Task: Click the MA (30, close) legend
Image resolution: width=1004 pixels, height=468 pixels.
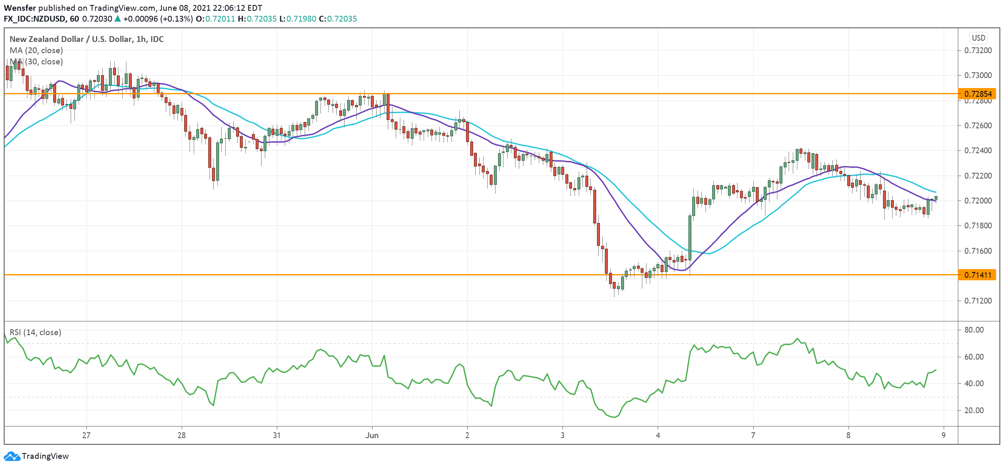Action: [36, 61]
